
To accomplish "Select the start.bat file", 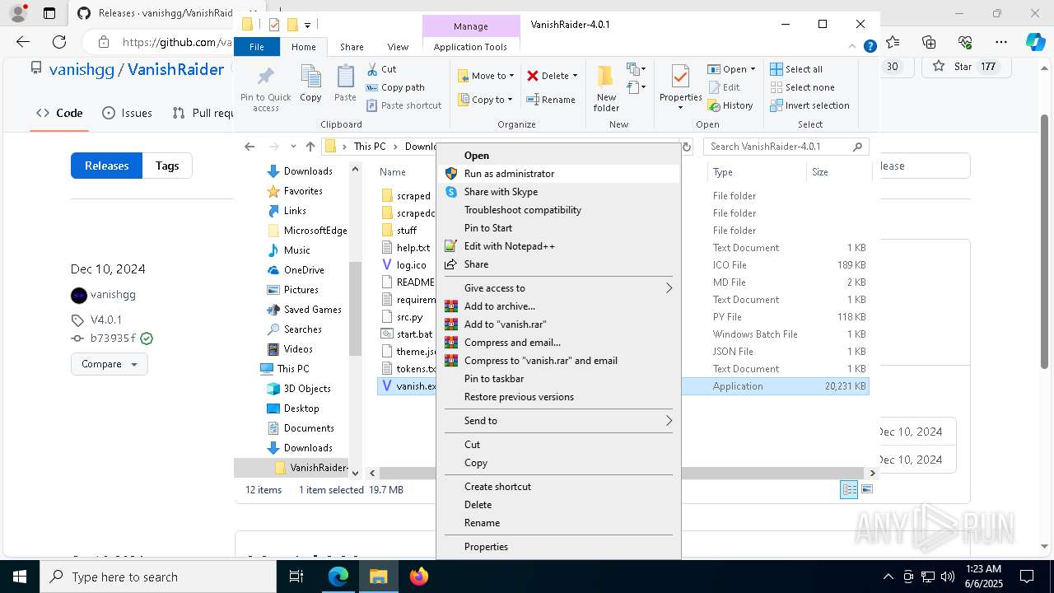I will tap(408, 334).
